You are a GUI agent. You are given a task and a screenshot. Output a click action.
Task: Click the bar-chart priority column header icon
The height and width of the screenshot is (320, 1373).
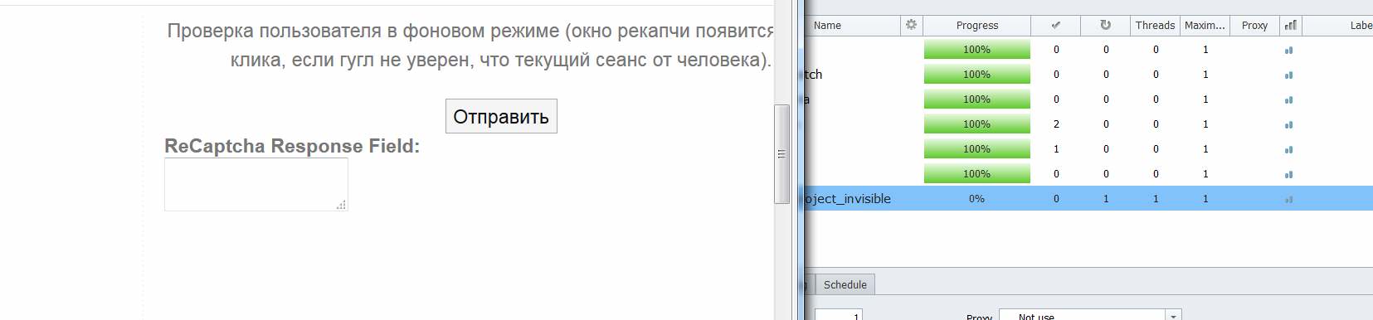coord(1290,25)
